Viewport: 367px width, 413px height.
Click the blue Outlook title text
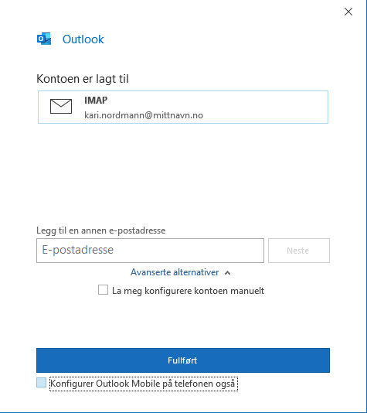point(83,39)
